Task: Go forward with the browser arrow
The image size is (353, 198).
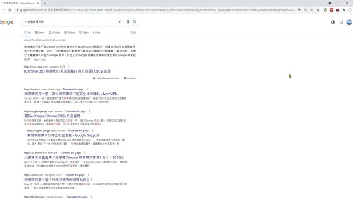Action: [x=4, y=10]
